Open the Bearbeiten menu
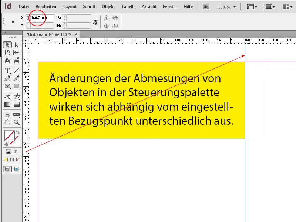The height and width of the screenshot is (222, 296). 46,7
